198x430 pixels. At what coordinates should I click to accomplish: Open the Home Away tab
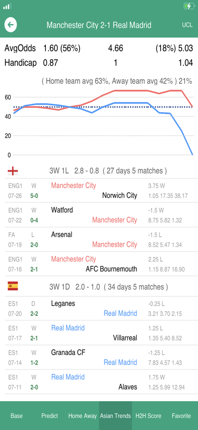83,416
